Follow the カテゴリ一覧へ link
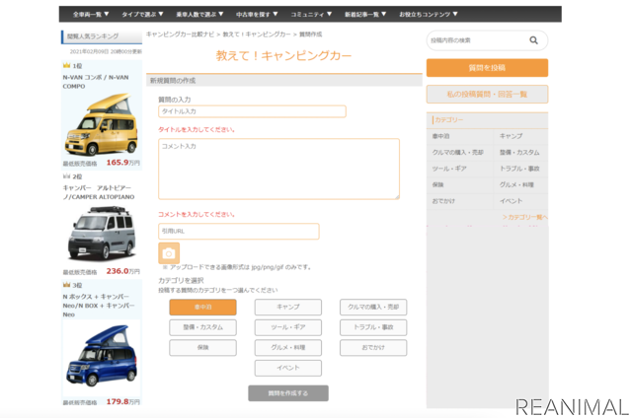Viewport: 632px width, 418px height. click(524, 217)
